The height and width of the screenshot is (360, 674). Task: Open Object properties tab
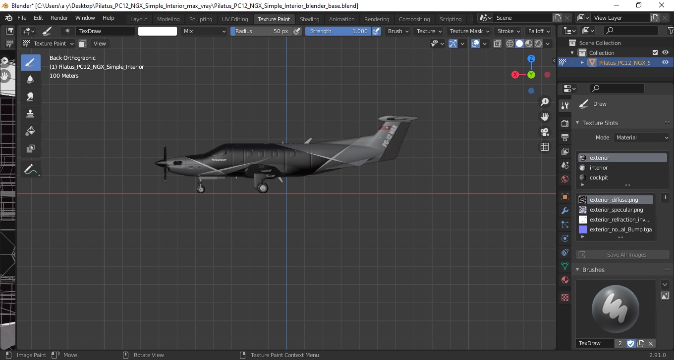(564, 197)
